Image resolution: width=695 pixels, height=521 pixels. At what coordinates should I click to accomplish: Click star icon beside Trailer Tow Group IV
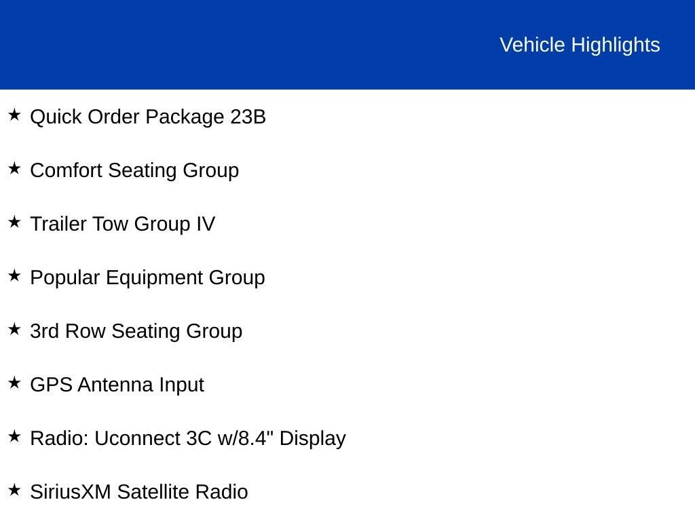(x=15, y=222)
